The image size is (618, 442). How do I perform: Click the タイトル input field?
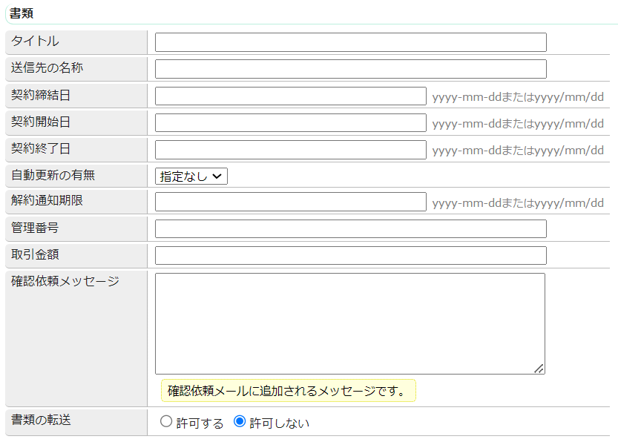(x=349, y=42)
